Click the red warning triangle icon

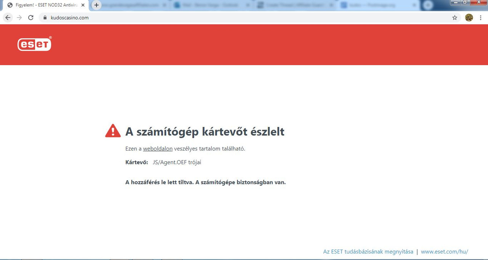[113, 131]
